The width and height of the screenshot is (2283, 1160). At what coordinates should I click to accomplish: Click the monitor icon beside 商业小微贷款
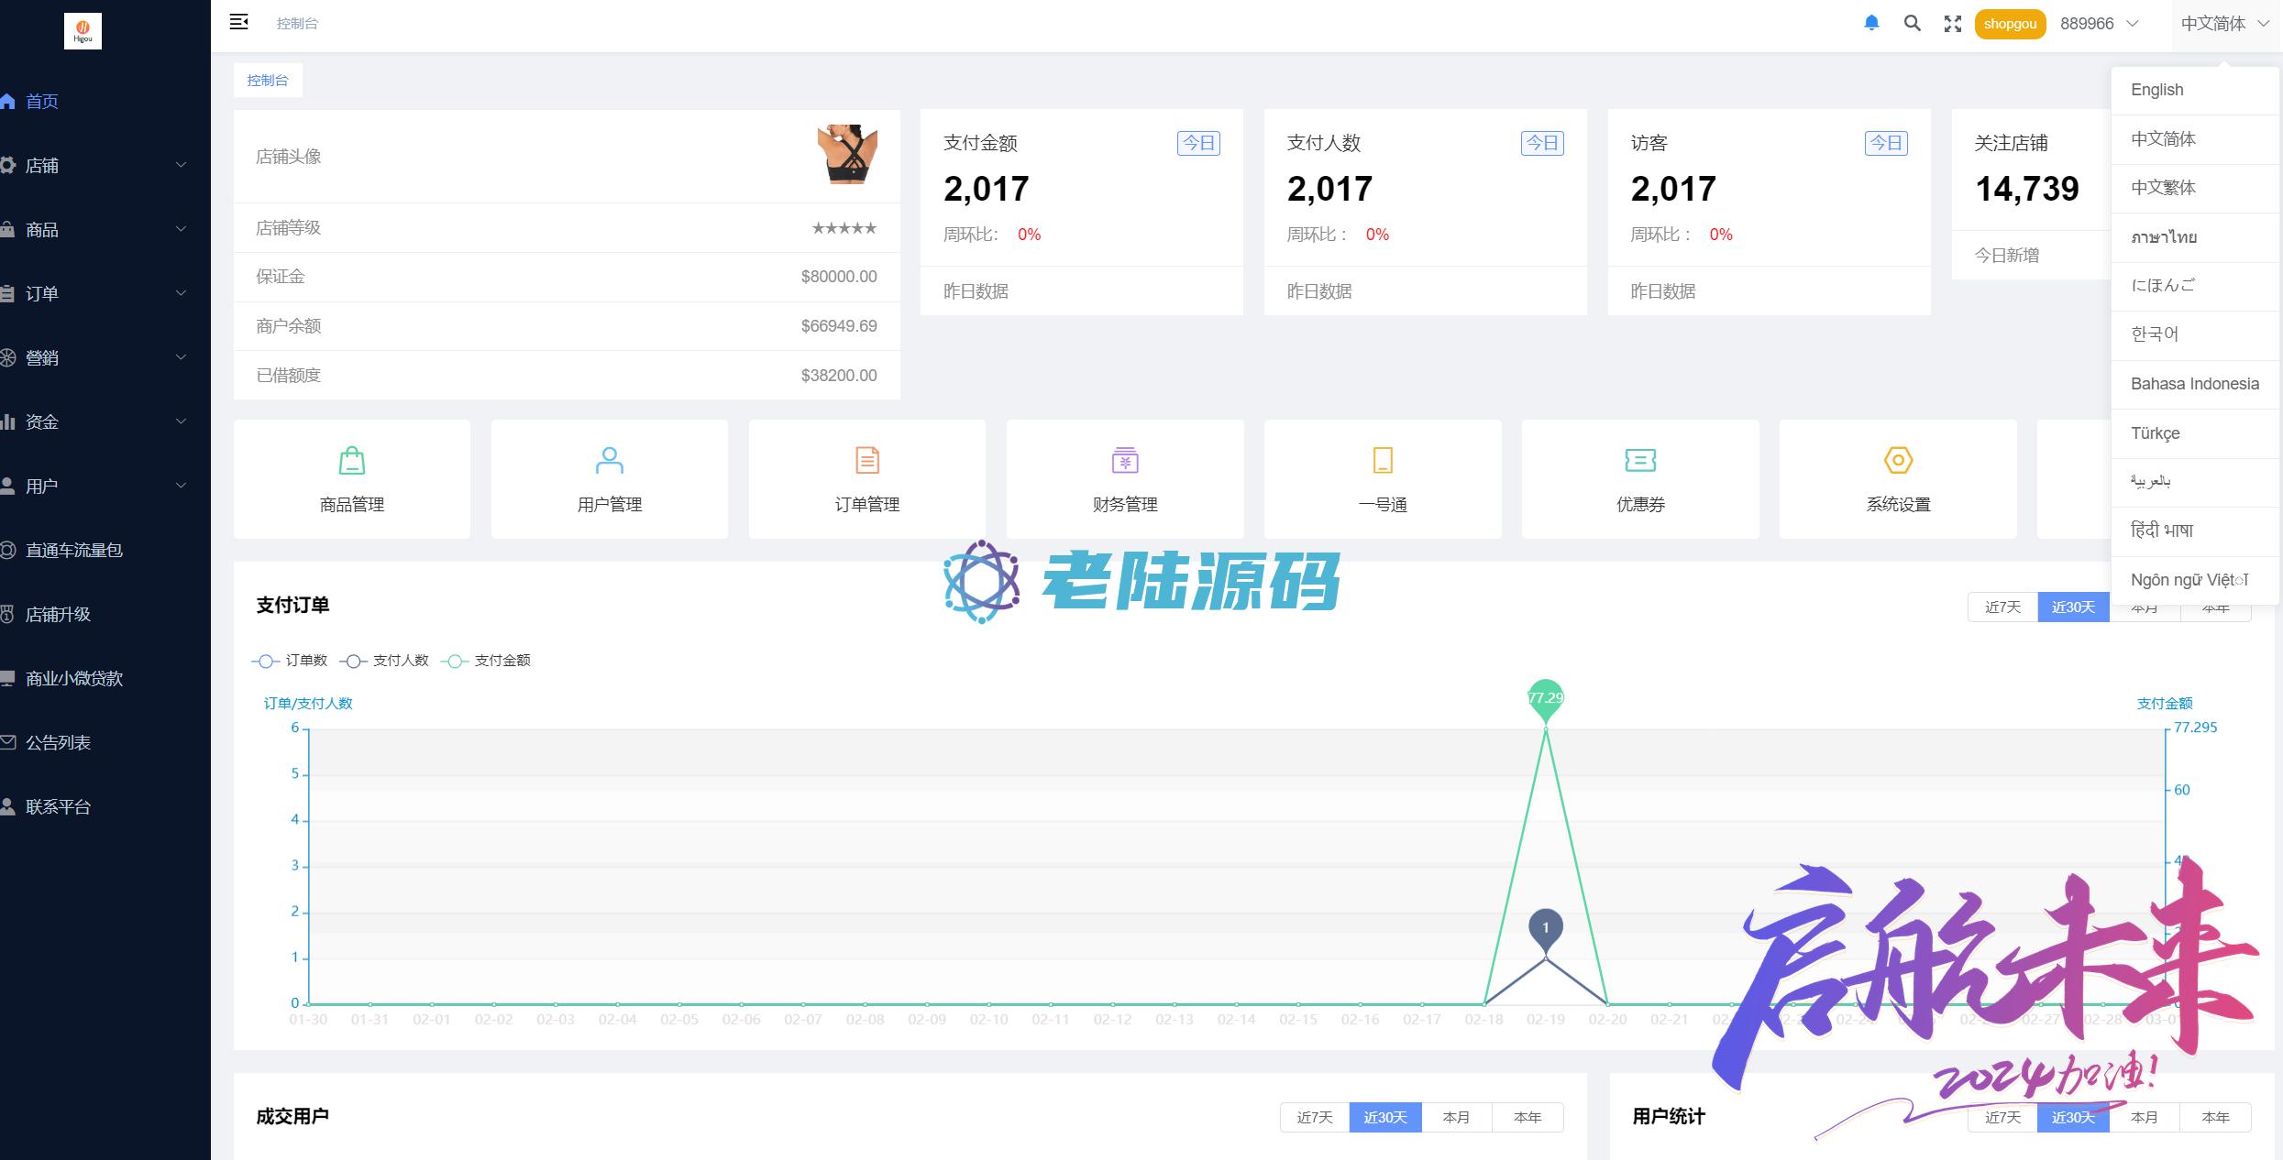pos(7,678)
